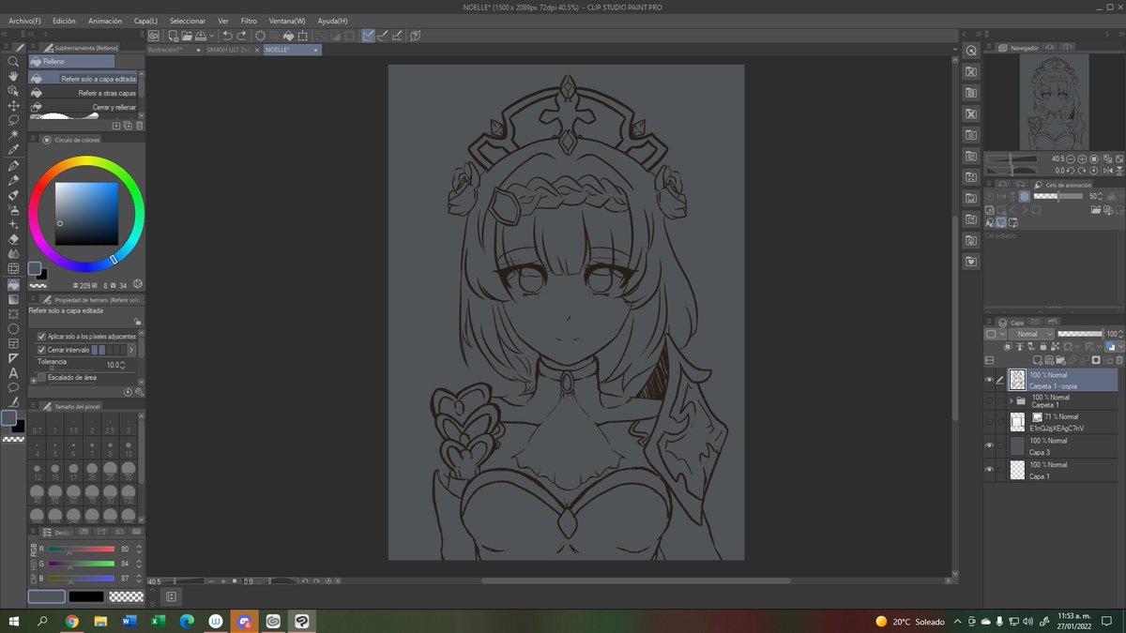
Task: Select the Fill bucket tool
Action: pyautogui.click(x=13, y=284)
